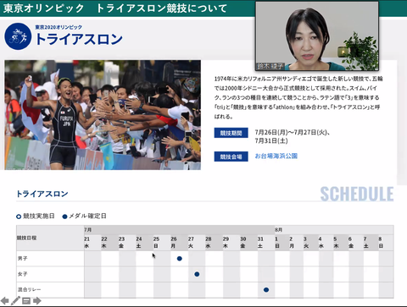Click the presenter name label on the video
The width and height of the screenshot is (407, 307).
click(270, 67)
